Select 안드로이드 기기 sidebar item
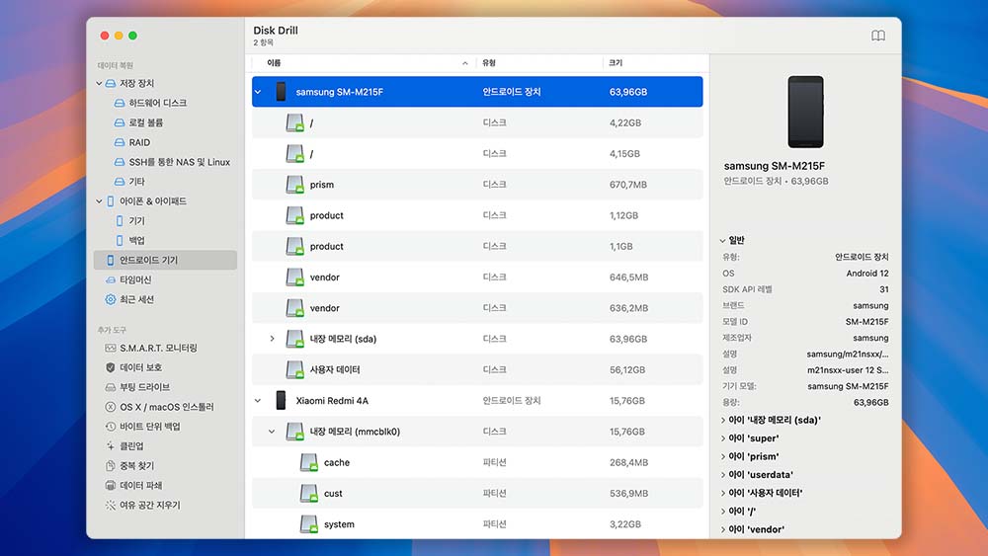Viewport: 988px width, 556px height. tap(165, 260)
